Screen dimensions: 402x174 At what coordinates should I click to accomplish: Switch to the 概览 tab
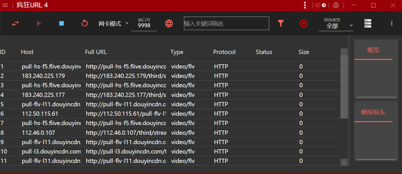tap(373, 51)
